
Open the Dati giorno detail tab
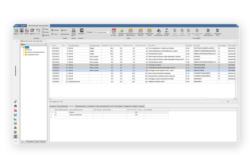(x=53, y=106)
